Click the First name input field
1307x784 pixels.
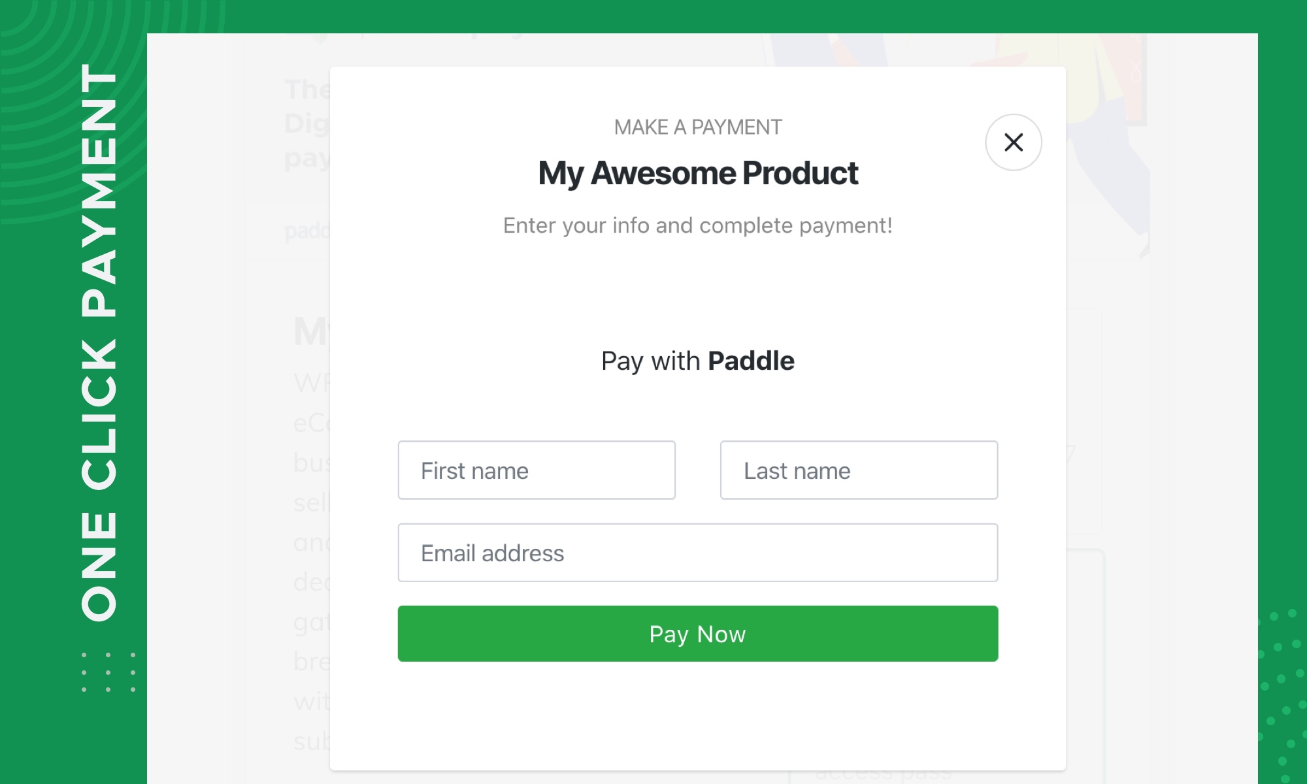pyautogui.click(x=537, y=470)
